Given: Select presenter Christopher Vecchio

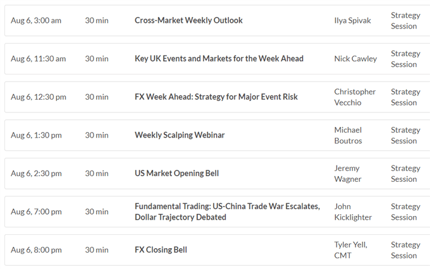Looking at the screenshot, I should (355, 97).
